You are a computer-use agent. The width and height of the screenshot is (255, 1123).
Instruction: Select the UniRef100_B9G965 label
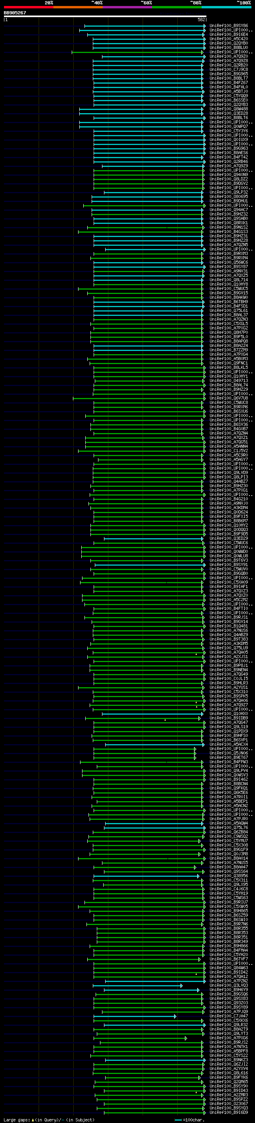(x=229, y=74)
